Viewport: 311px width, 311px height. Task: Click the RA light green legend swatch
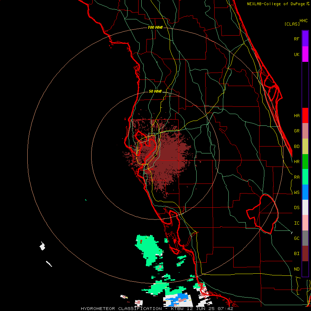coord(305,177)
